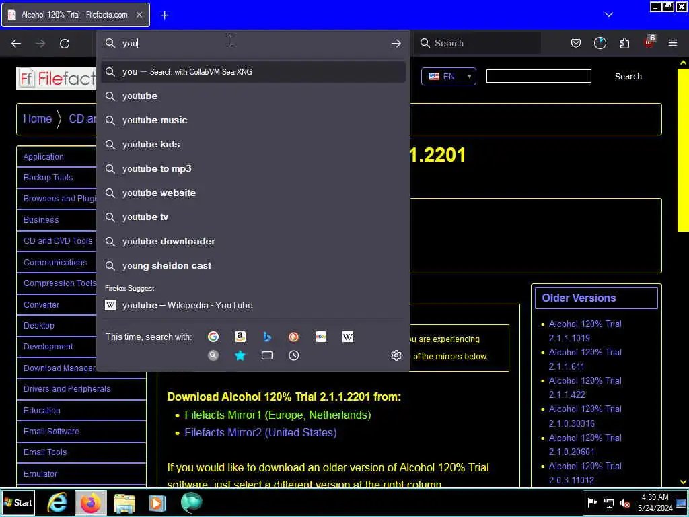Choose the 'youtube website' suggestion

(253, 193)
